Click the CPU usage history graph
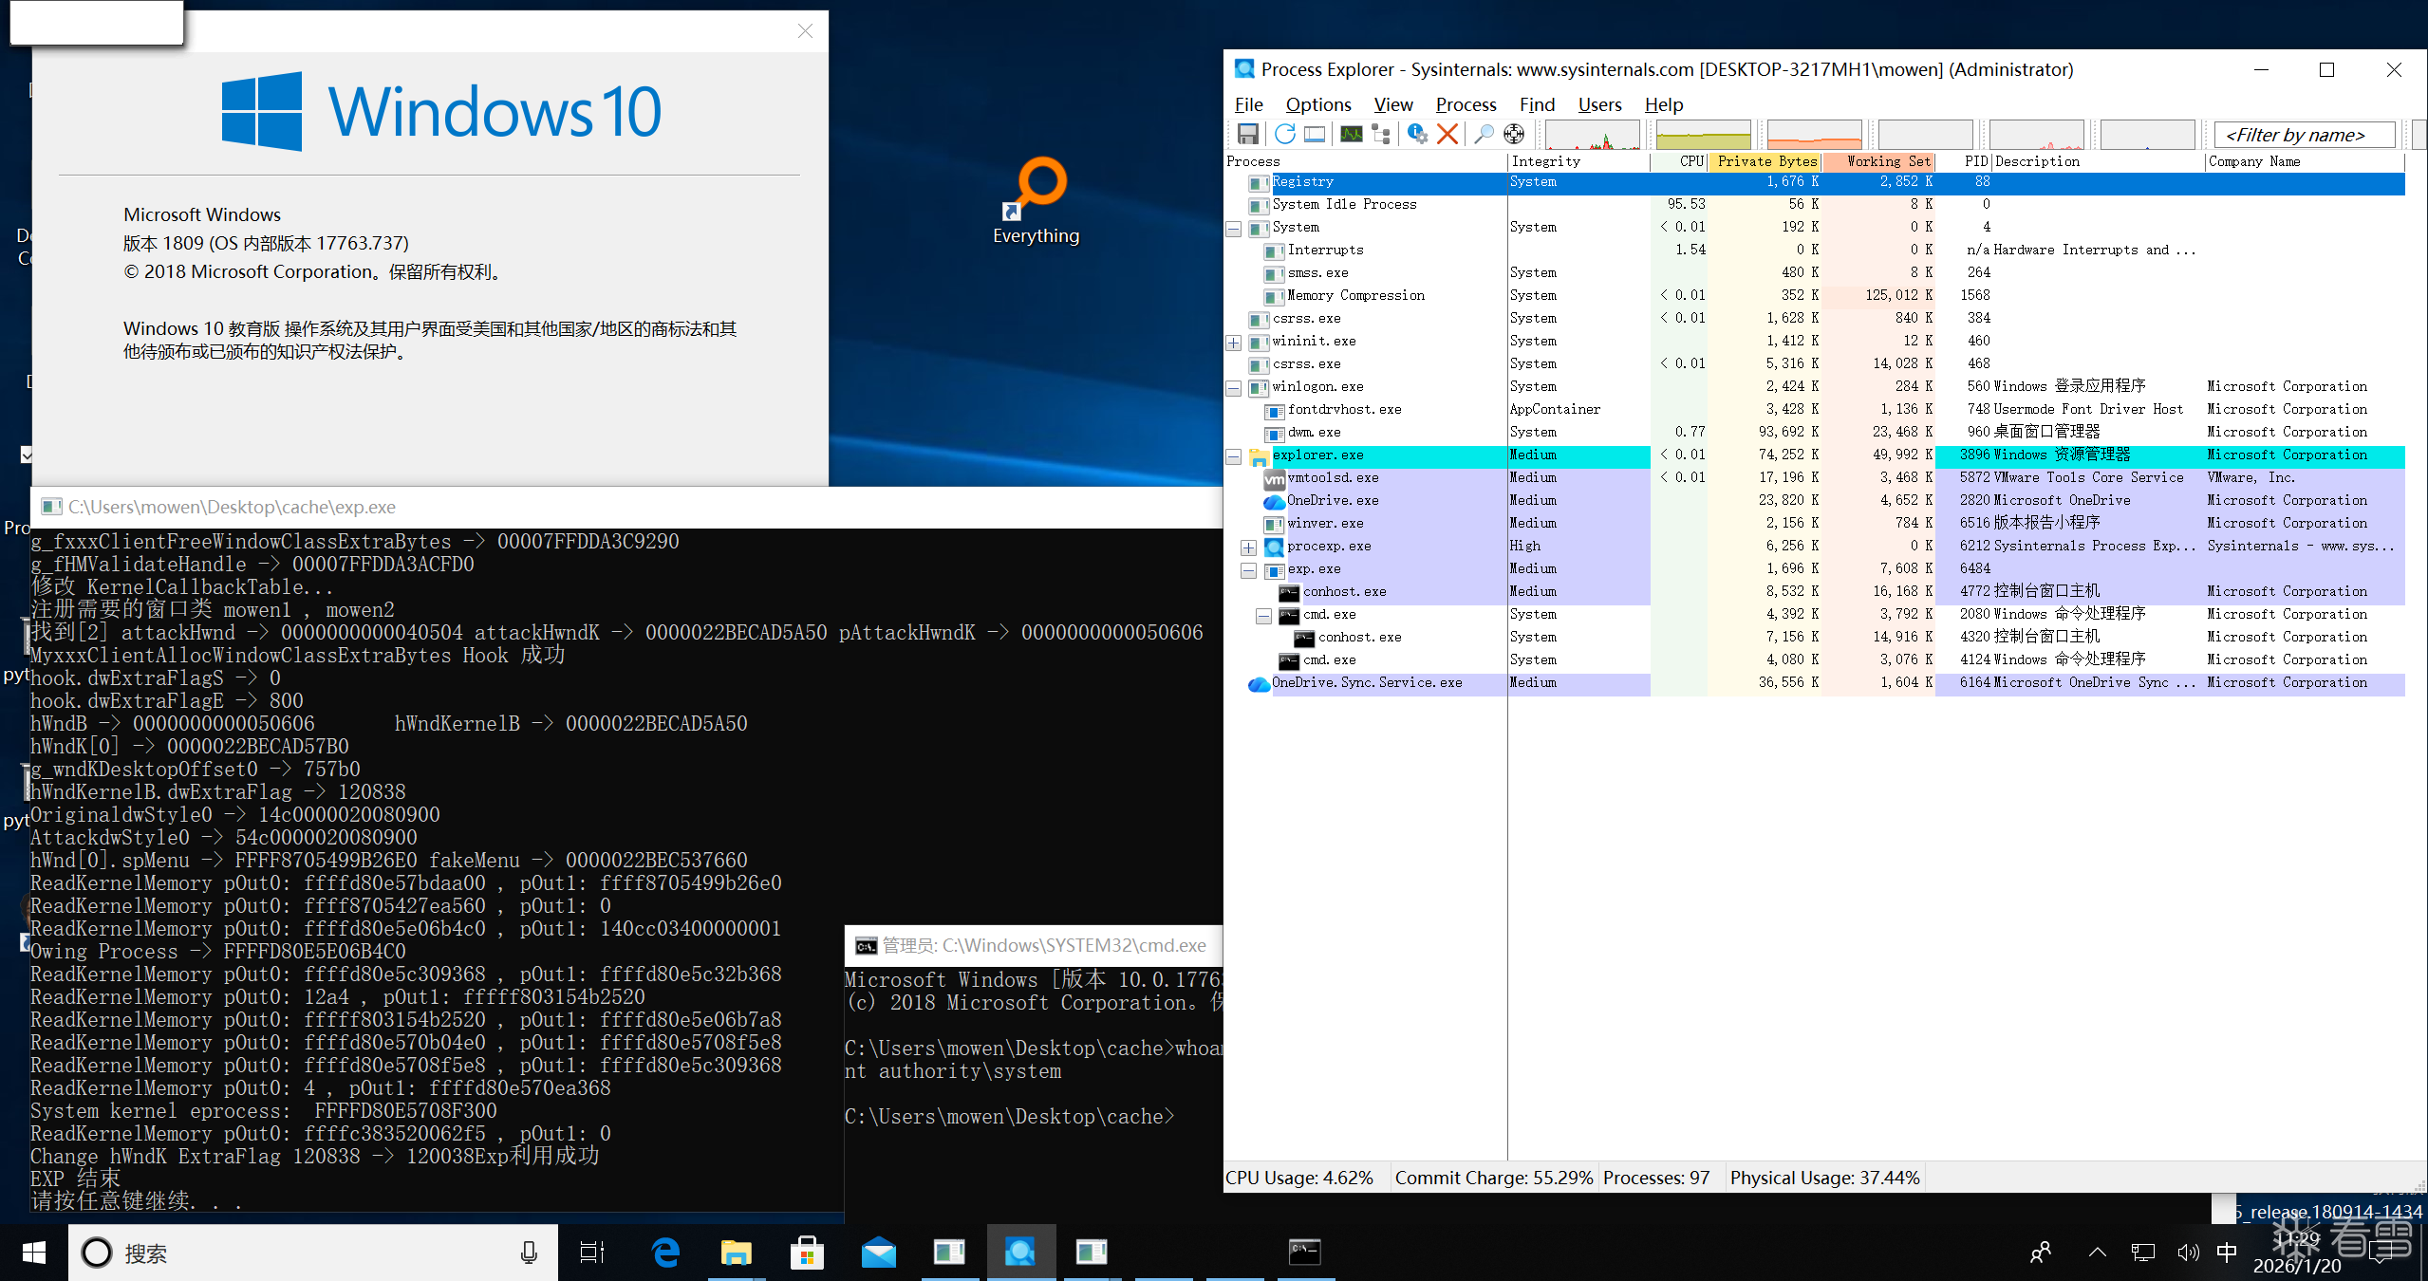2428x1281 pixels. tap(1592, 135)
